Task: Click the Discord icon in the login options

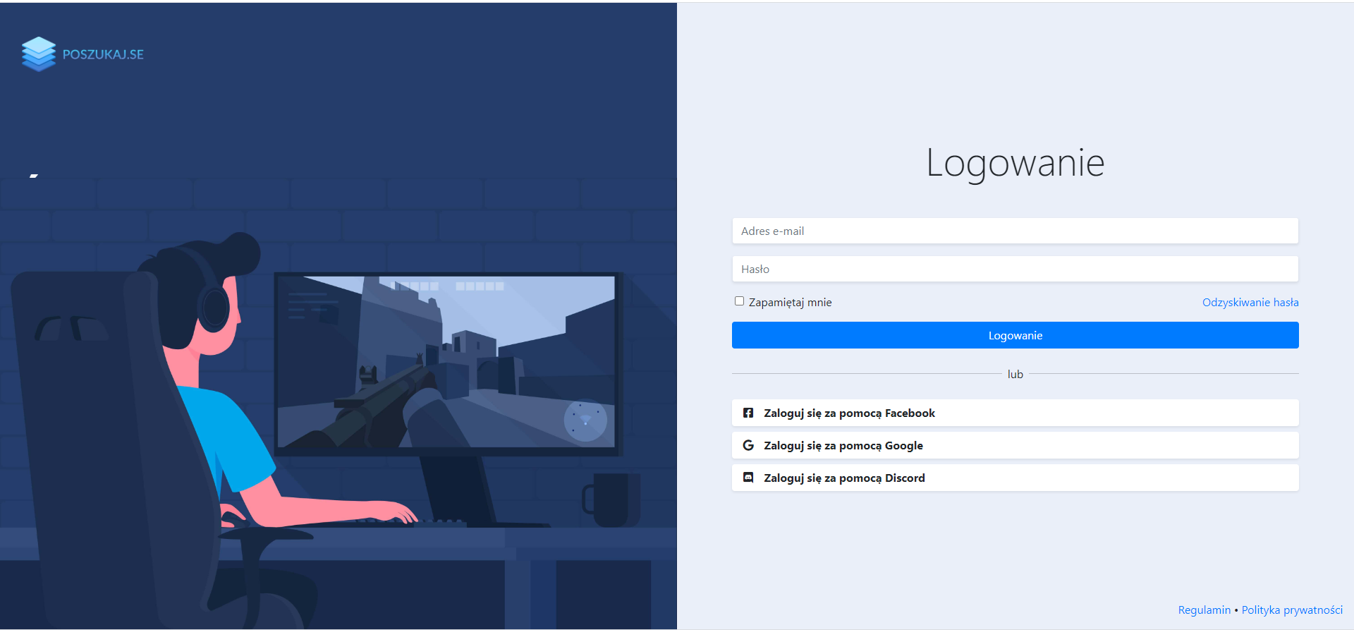Action: click(x=748, y=478)
